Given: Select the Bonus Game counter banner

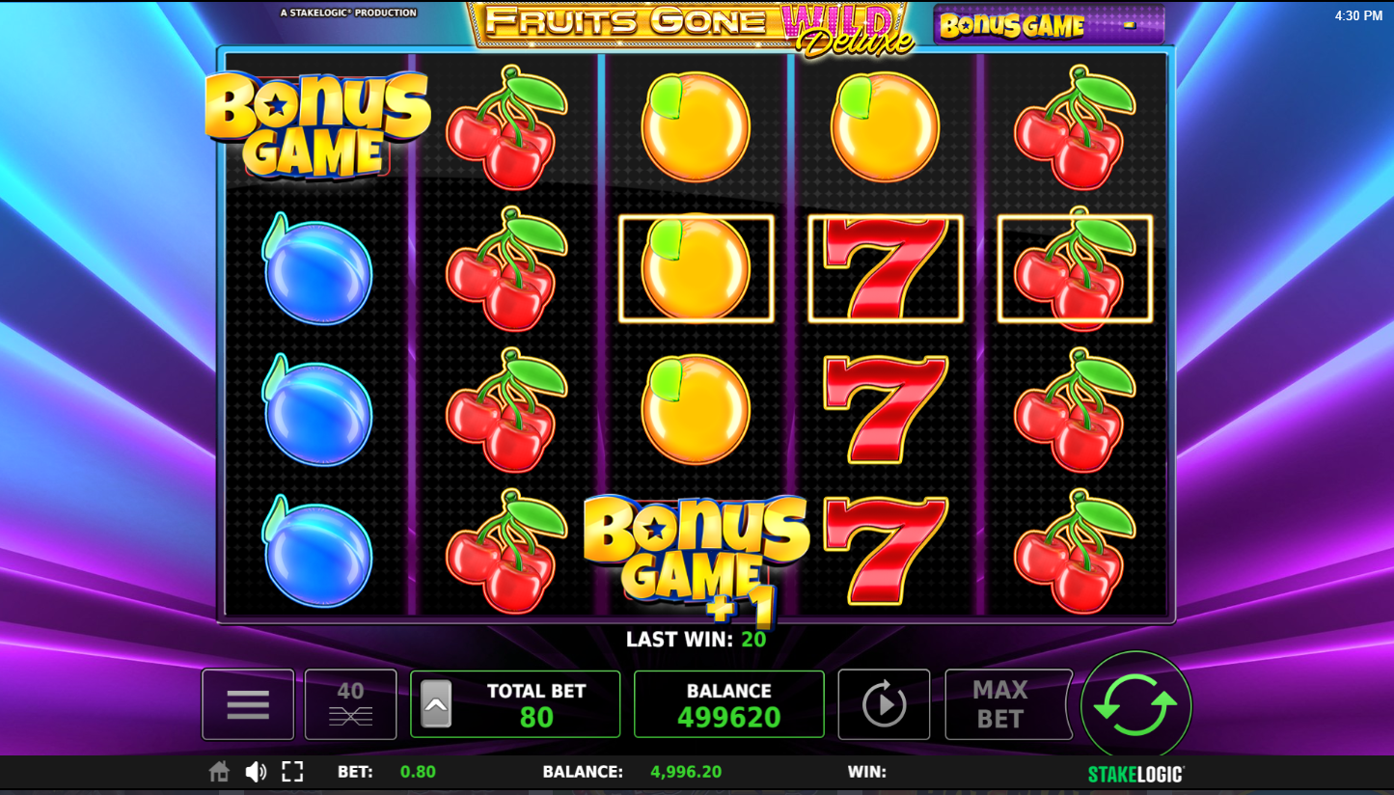Looking at the screenshot, I should pyautogui.click(x=1049, y=25).
